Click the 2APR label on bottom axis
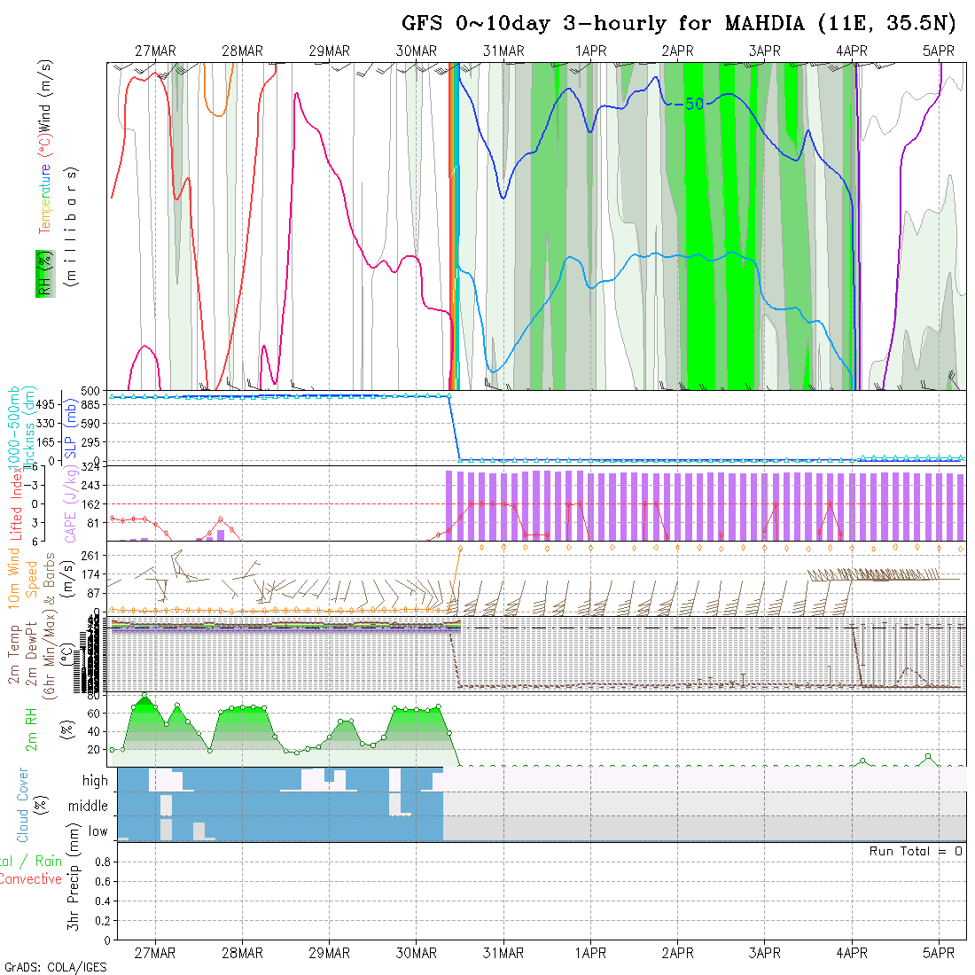This screenshot has height=975, width=975. click(x=677, y=953)
